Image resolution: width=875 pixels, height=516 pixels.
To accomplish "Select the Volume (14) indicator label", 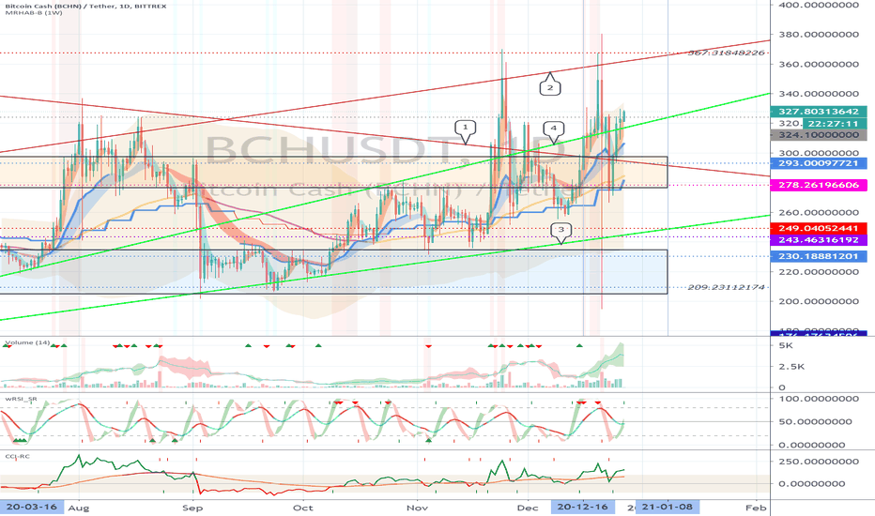I will pos(27,342).
